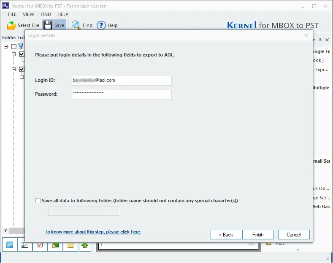This screenshot has width=333, height=263.
Task: Open the journal green clock icon
Action: [x=55, y=245]
